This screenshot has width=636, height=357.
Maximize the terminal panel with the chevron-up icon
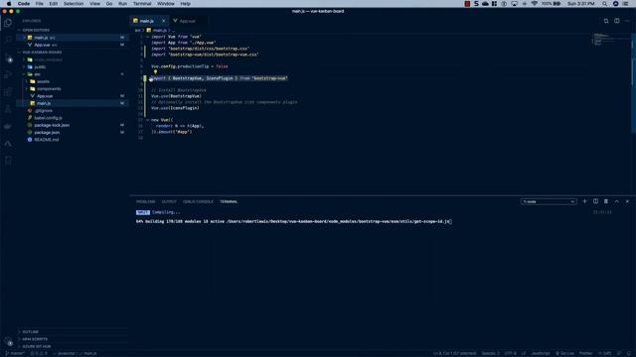pyautogui.click(x=616, y=201)
